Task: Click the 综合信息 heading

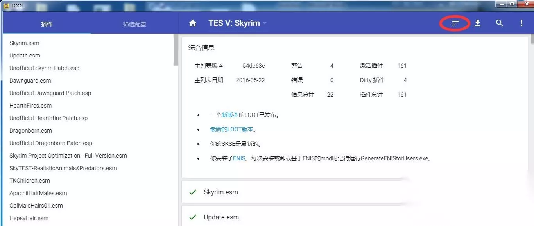Action: pyautogui.click(x=201, y=48)
